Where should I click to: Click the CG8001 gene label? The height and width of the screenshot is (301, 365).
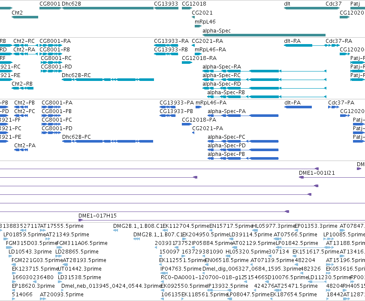point(50,4)
